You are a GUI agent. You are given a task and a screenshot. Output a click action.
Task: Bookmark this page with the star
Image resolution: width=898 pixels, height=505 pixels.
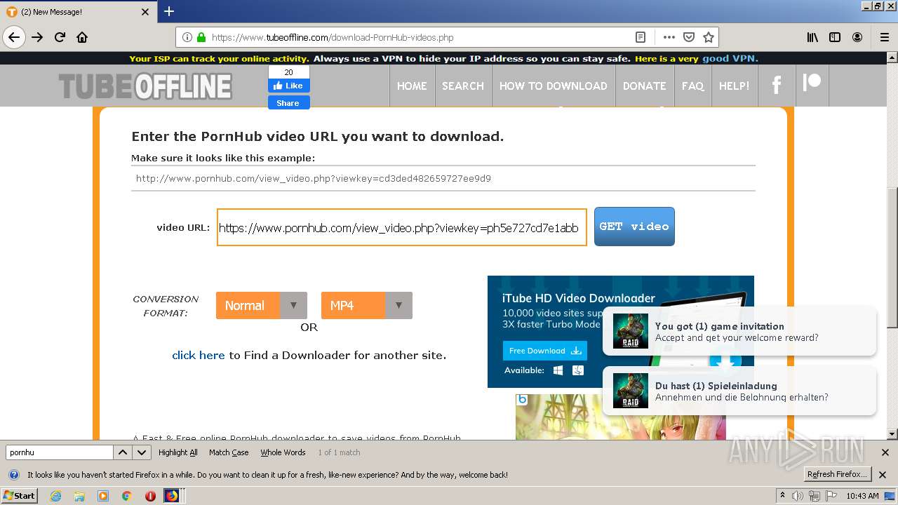coord(709,37)
